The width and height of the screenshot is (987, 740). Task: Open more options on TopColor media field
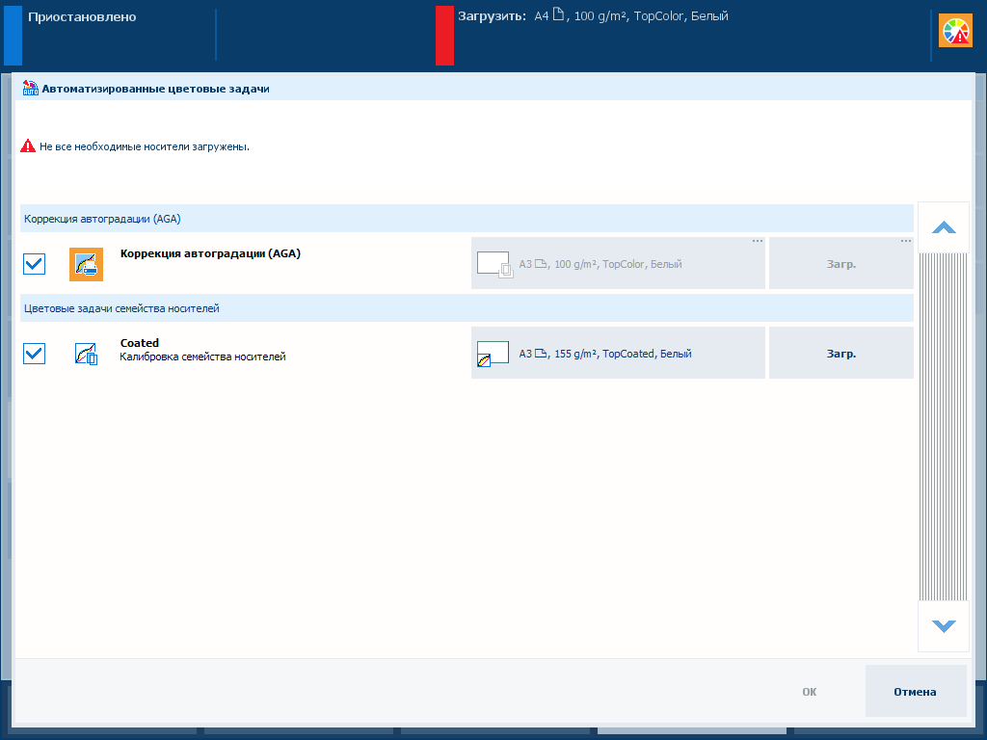click(x=758, y=241)
